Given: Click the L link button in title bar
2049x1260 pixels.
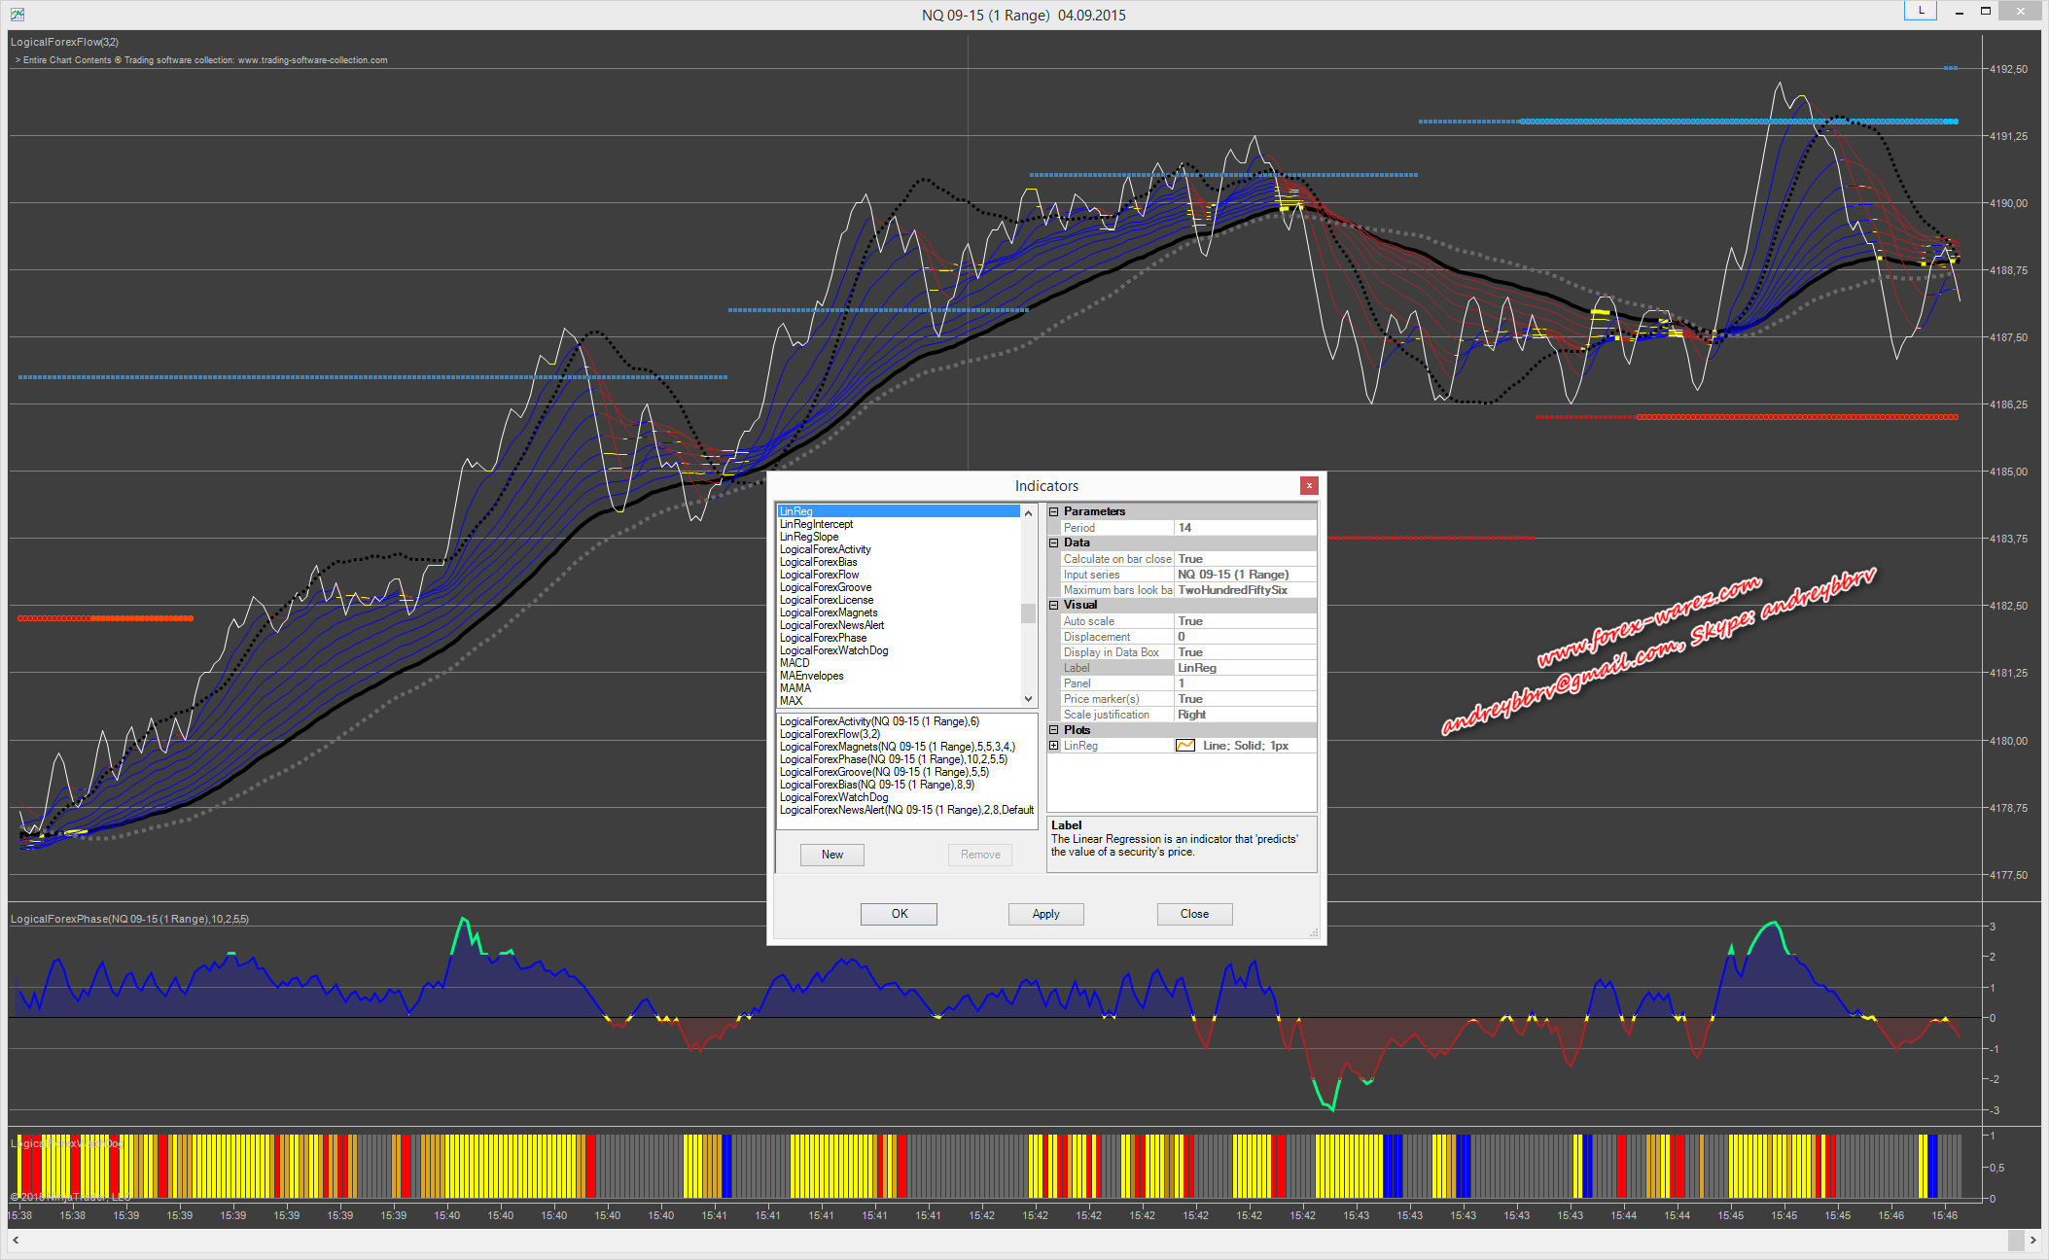Looking at the screenshot, I should [1921, 11].
